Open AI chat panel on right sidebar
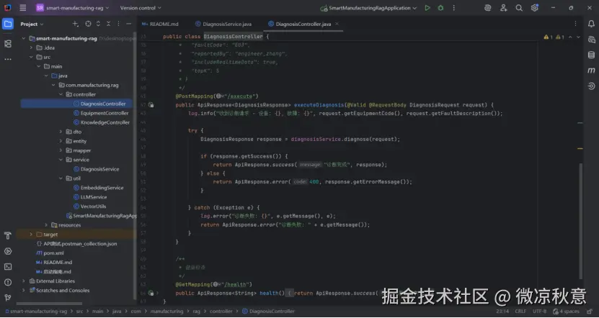The width and height of the screenshot is (599, 318). 591,40
